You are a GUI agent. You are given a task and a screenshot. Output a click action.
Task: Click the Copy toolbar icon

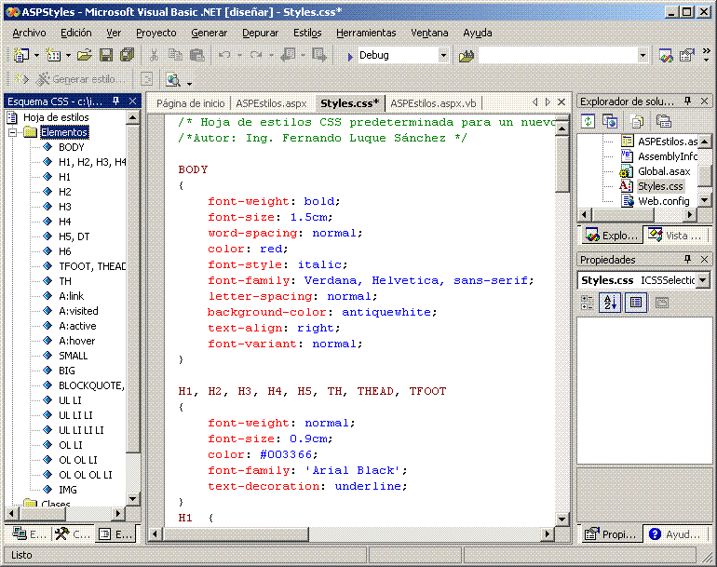pyautogui.click(x=175, y=55)
